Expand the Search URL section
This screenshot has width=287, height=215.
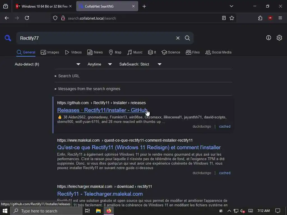pos(67,76)
